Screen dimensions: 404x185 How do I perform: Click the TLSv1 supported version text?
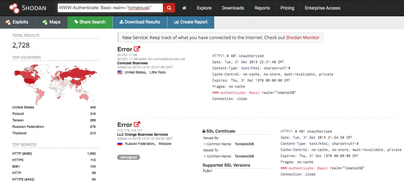coord(208,171)
